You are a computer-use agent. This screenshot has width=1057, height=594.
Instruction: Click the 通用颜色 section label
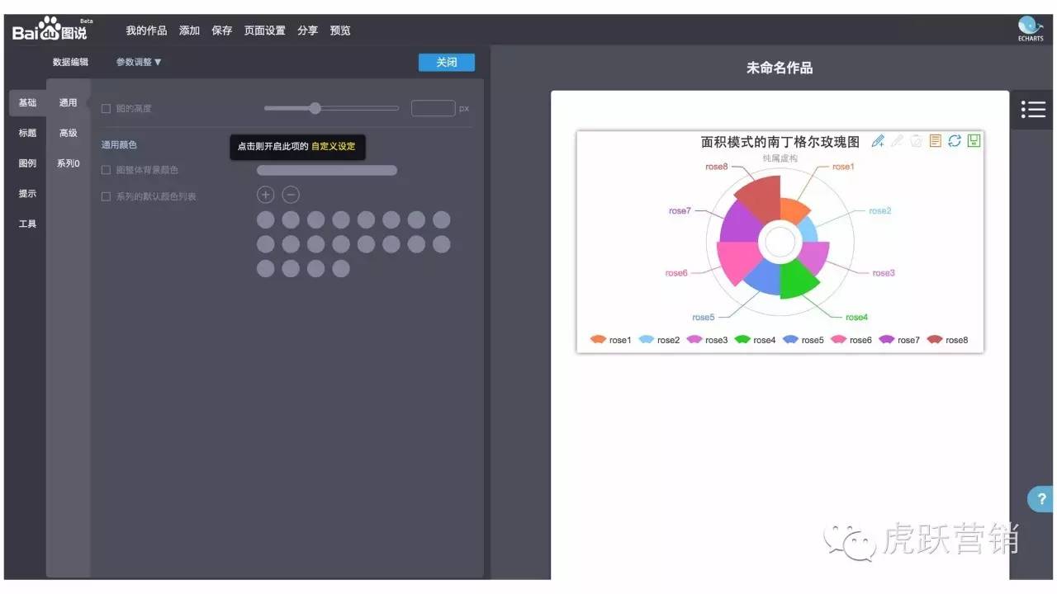coord(119,145)
